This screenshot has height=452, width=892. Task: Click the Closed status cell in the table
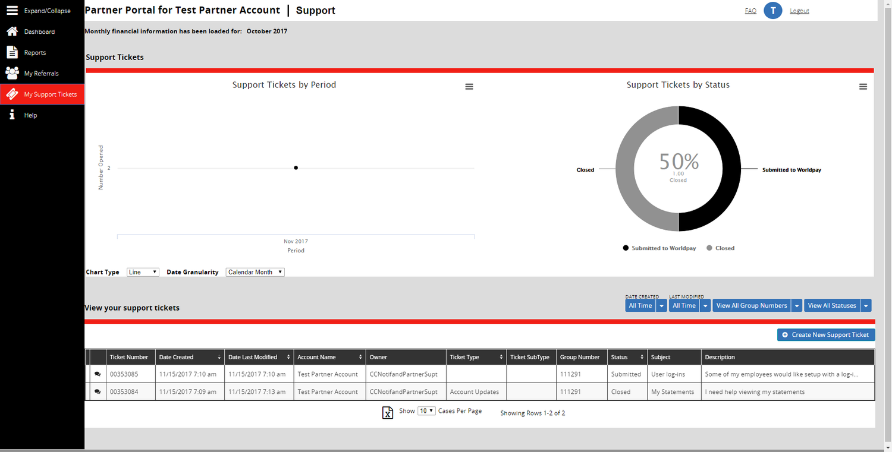(627, 391)
